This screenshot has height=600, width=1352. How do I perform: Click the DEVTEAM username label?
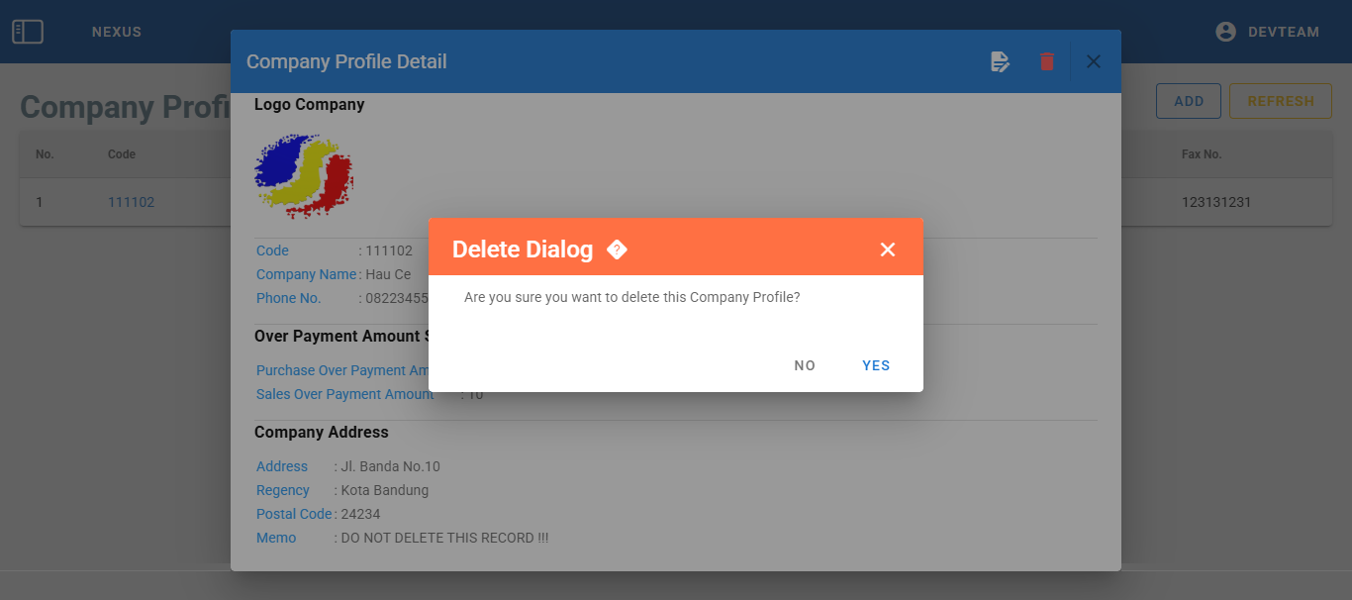pyautogui.click(x=1284, y=32)
